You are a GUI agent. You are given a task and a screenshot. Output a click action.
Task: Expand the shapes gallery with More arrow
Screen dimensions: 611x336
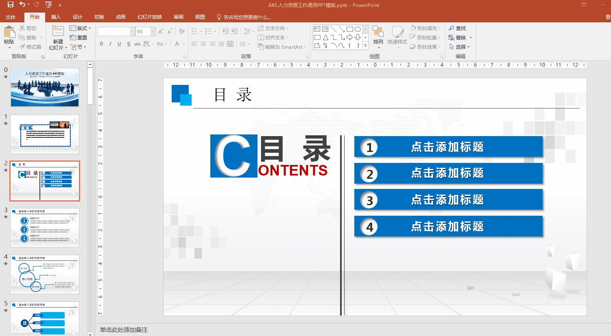click(365, 46)
